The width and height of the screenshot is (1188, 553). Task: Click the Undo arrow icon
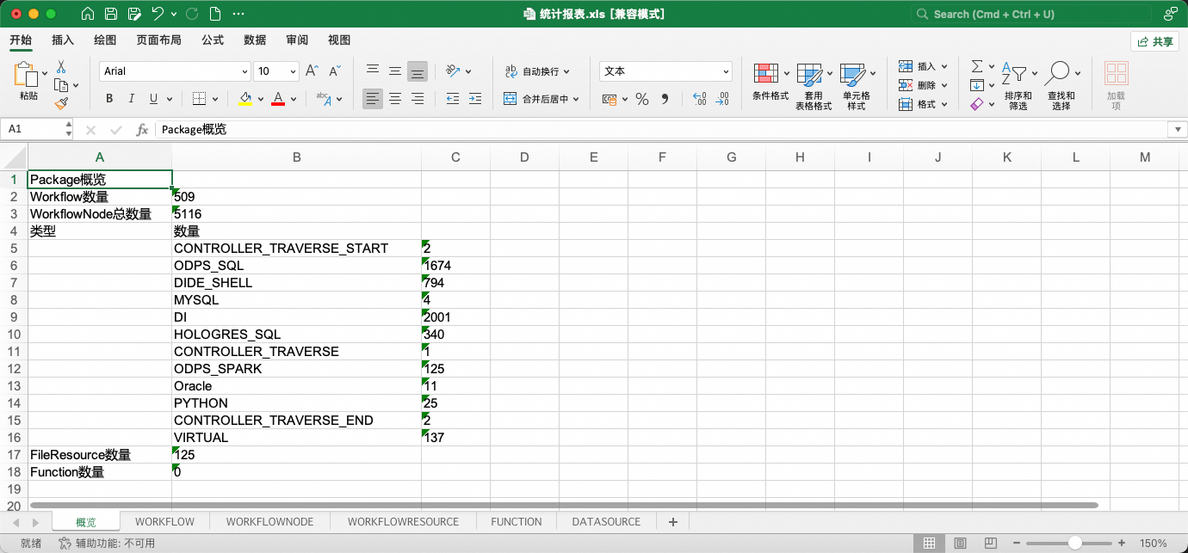(x=158, y=14)
